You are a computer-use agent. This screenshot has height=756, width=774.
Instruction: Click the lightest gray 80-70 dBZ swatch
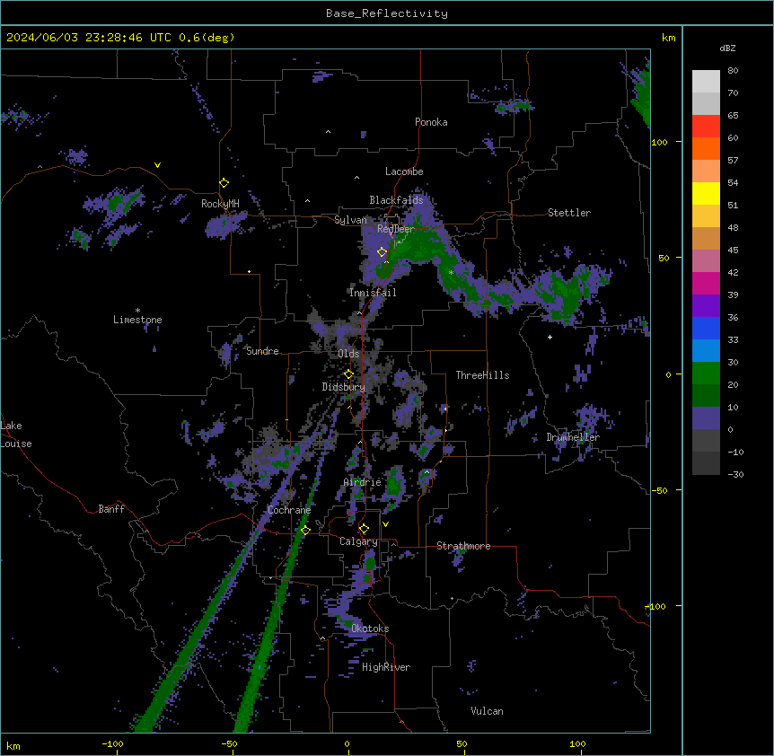(x=706, y=82)
